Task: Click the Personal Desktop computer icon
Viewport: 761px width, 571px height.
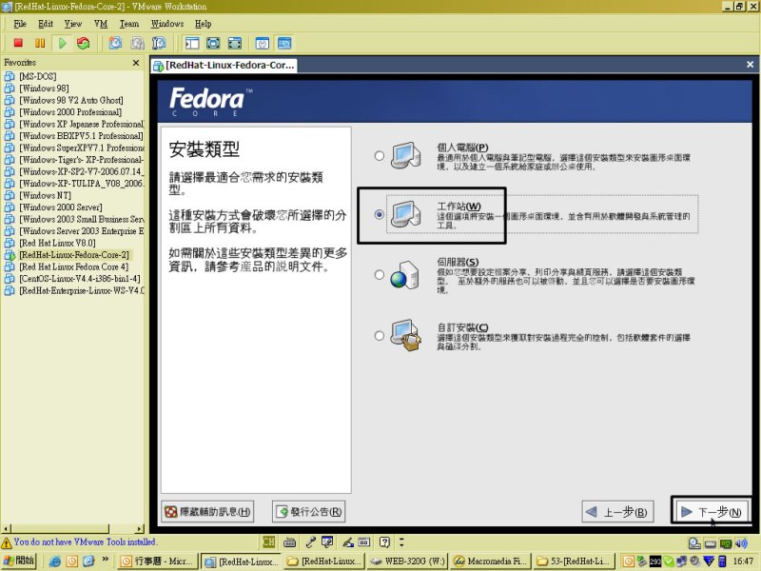Action: click(406, 155)
